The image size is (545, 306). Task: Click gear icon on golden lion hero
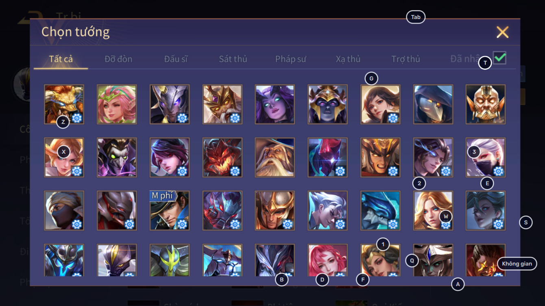[77, 118]
